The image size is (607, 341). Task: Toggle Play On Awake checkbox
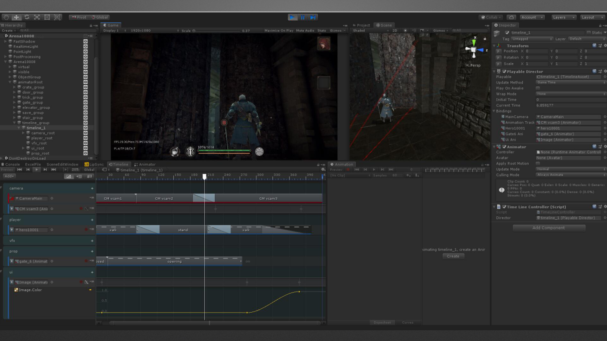(x=538, y=88)
